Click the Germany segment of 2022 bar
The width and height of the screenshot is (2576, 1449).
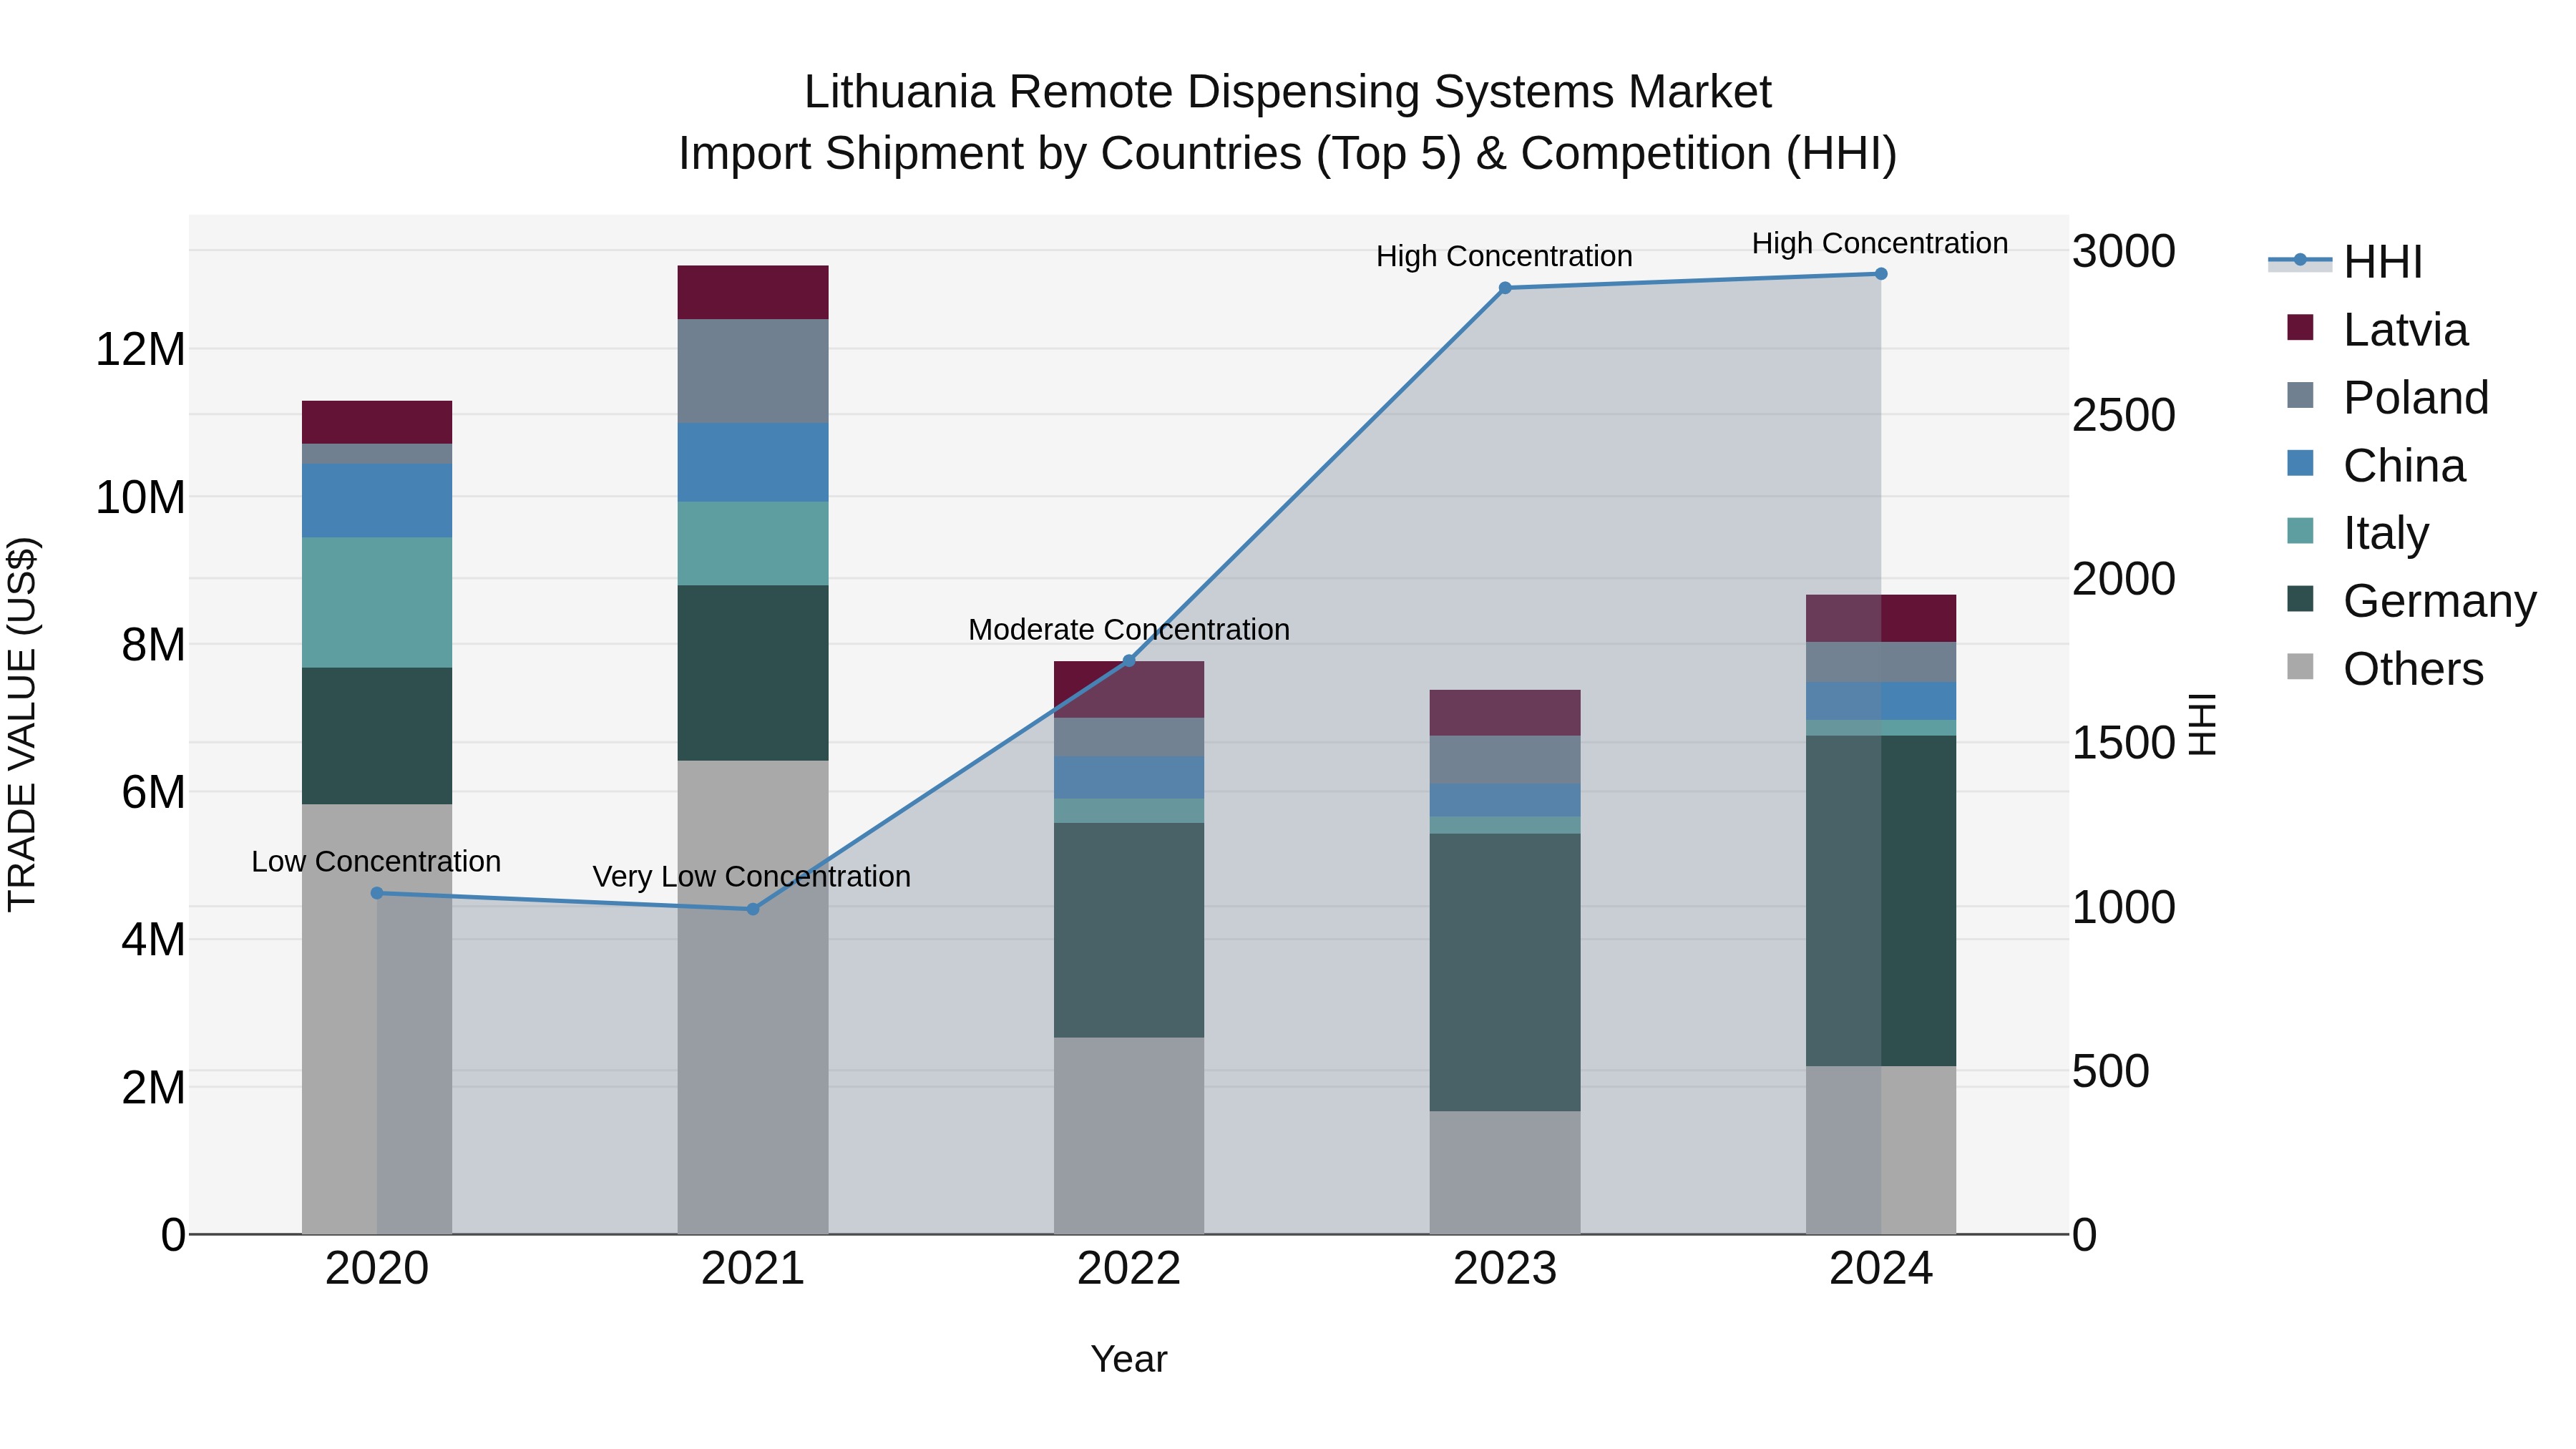(1129, 930)
